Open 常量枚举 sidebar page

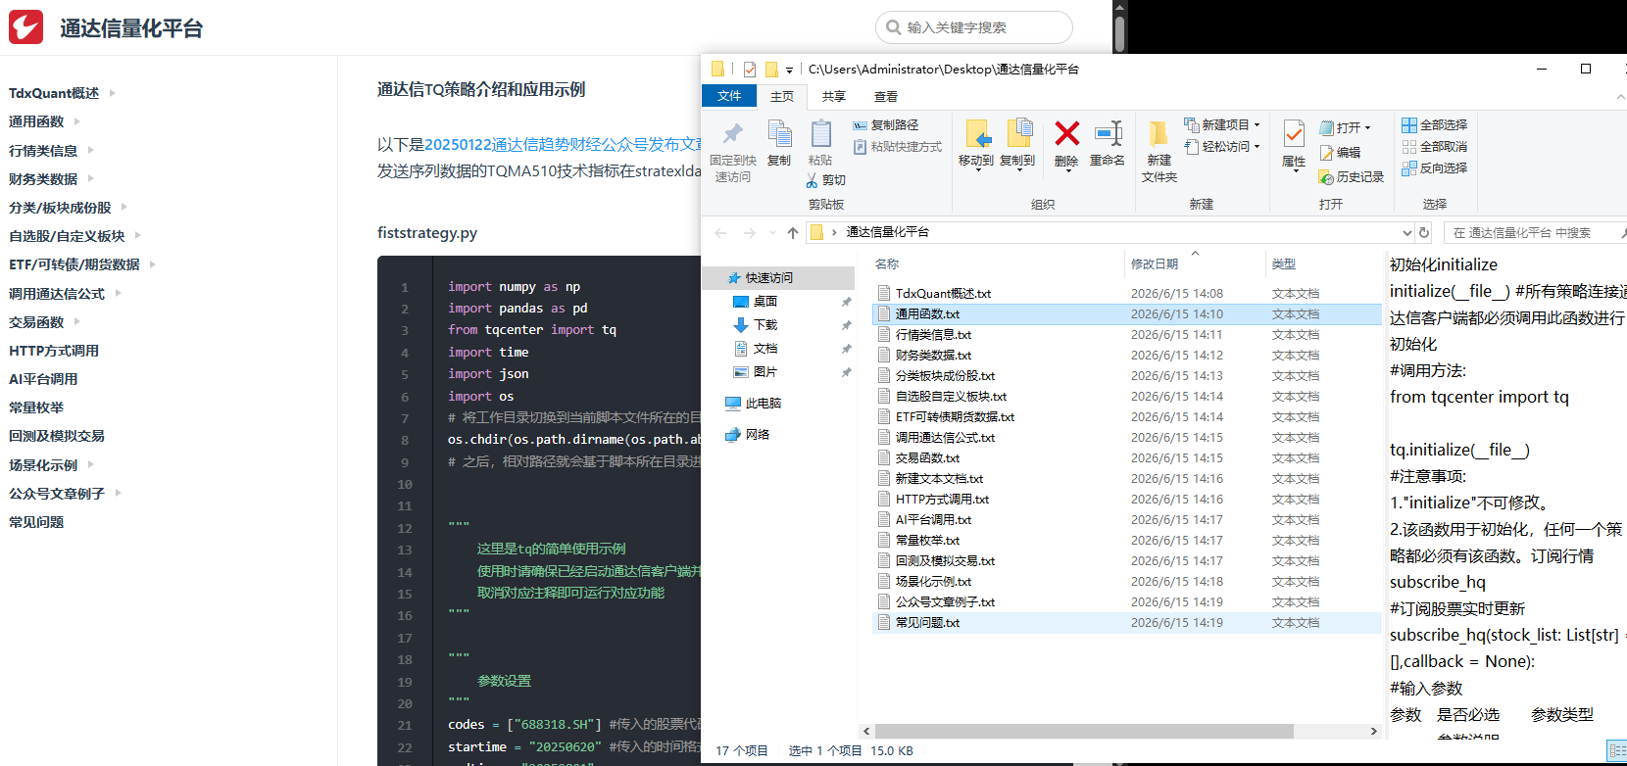36,407
